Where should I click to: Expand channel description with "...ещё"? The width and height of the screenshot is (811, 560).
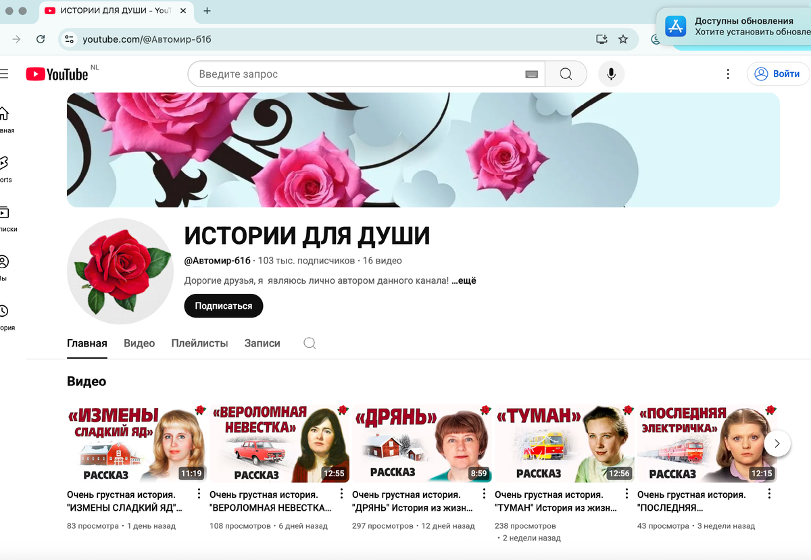coord(464,280)
